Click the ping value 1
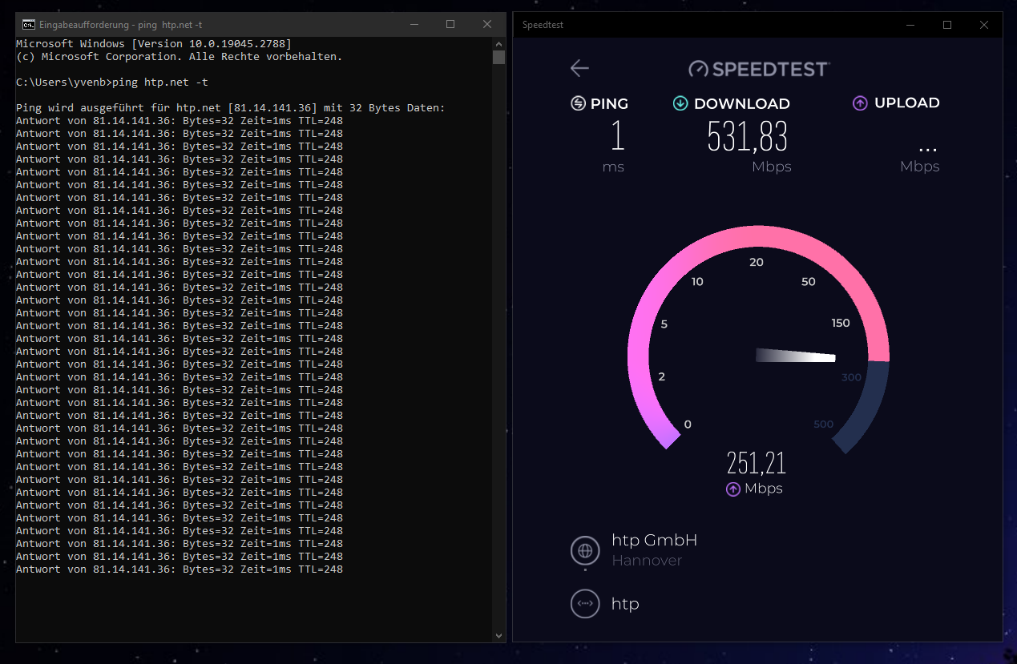Image resolution: width=1017 pixels, height=664 pixels. (617, 136)
